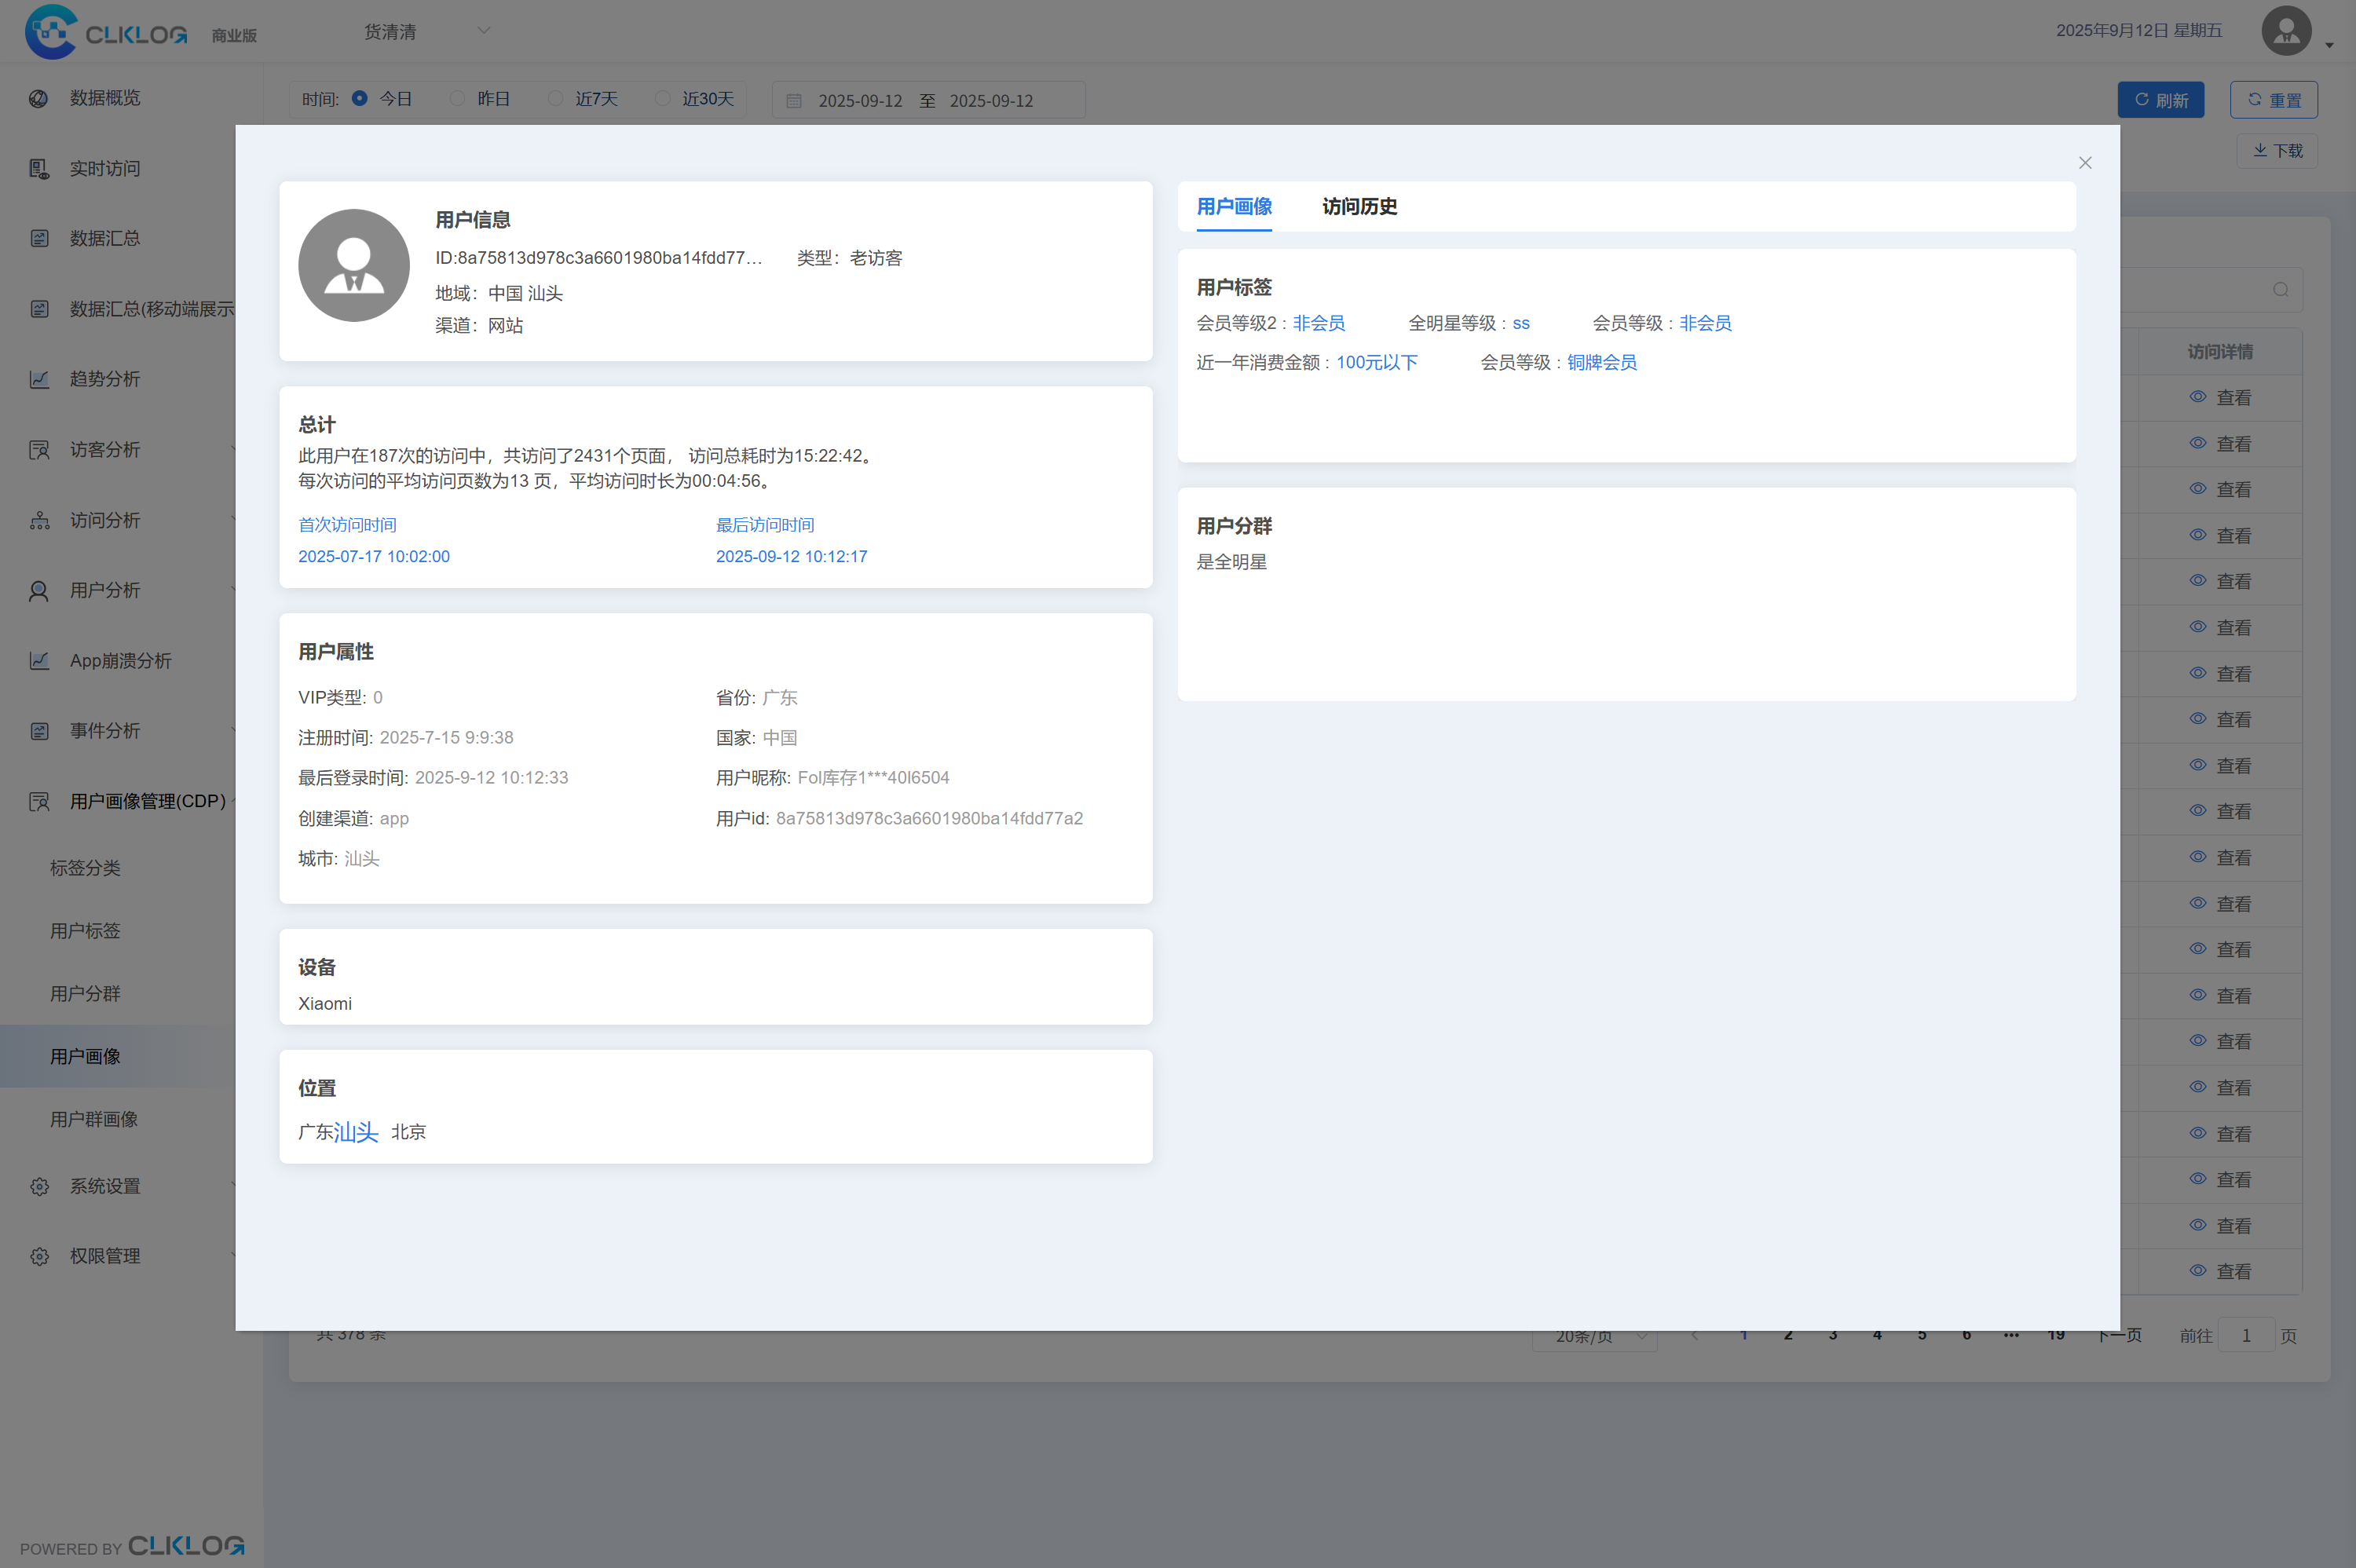The width and height of the screenshot is (2356, 1568).
Task: Close the user profile dialog
Action: 2085,163
